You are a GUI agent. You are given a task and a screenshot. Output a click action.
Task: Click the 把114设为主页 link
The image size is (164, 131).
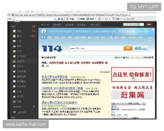[49, 58]
